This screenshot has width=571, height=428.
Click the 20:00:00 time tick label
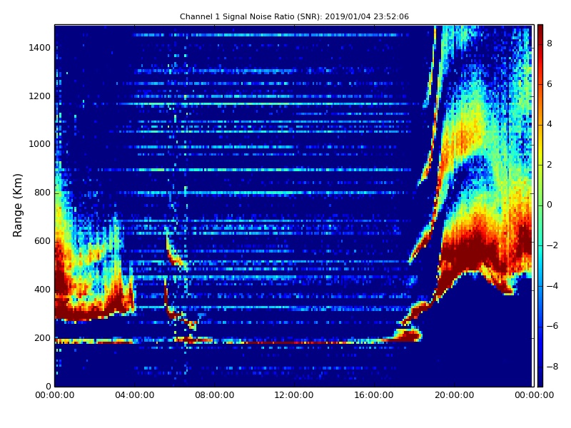tap(454, 395)
